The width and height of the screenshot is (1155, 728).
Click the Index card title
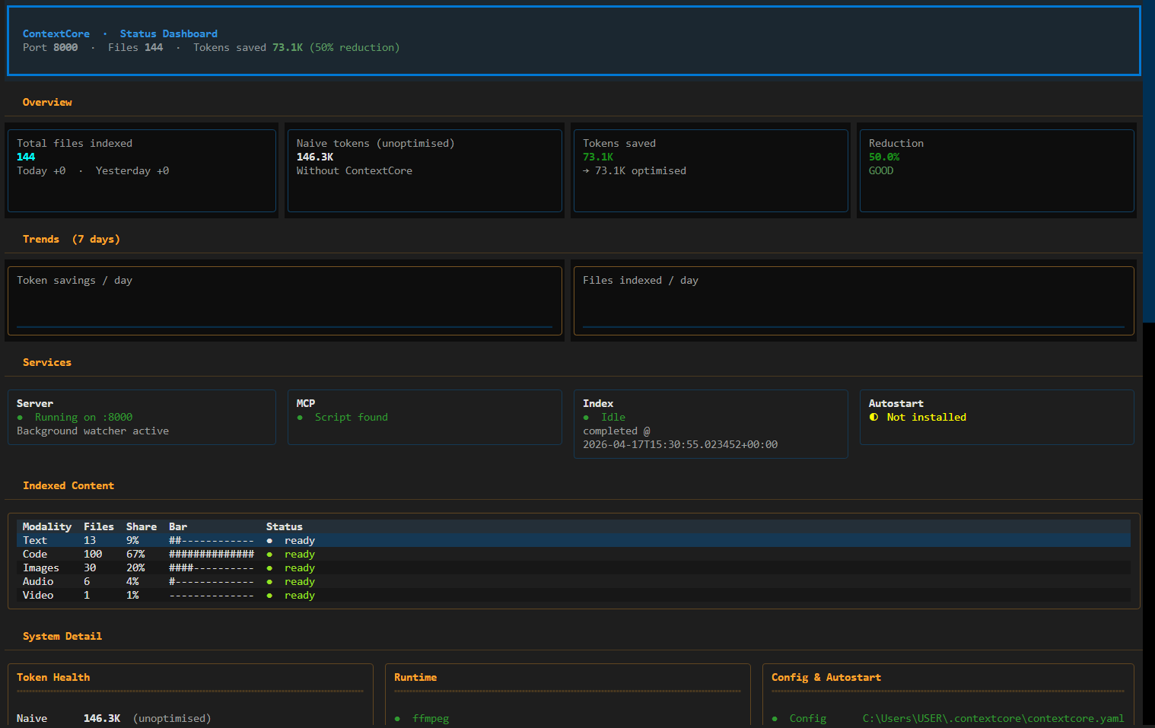[598, 403]
